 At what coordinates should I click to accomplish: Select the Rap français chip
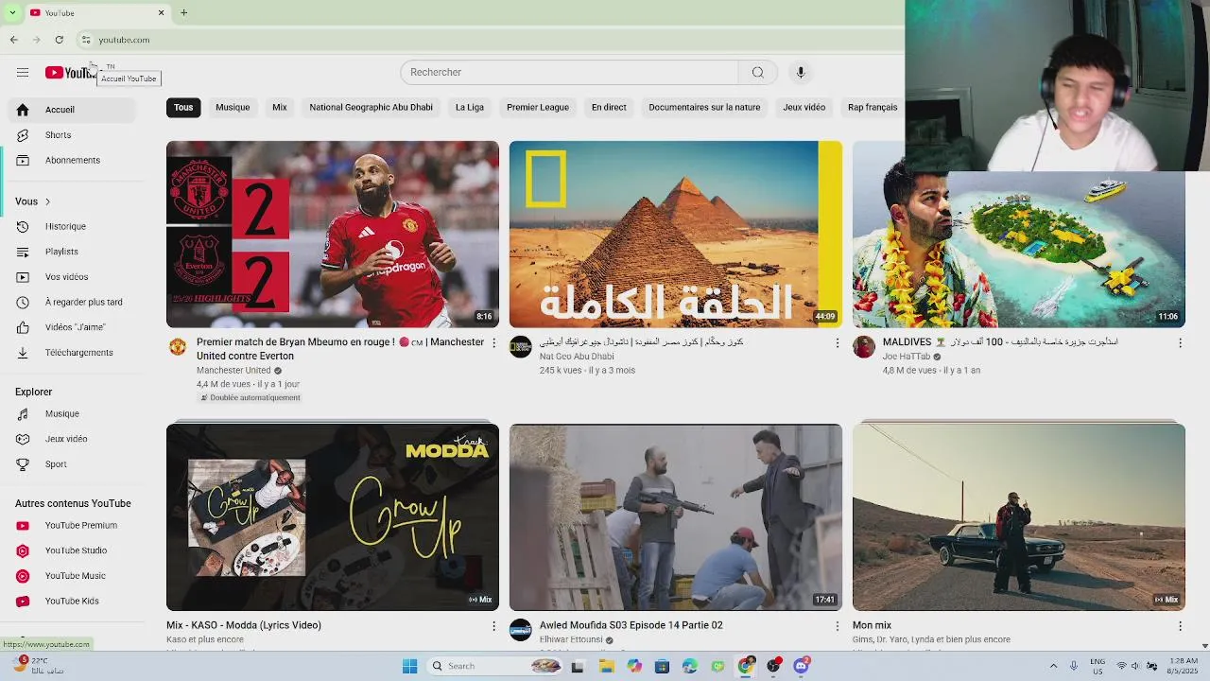pyautogui.click(x=873, y=108)
